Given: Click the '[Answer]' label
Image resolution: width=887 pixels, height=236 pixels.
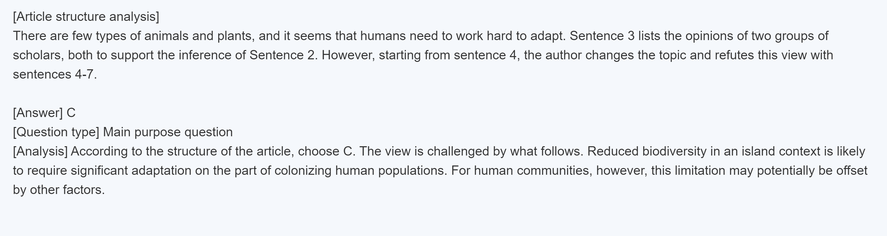Looking at the screenshot, I should pos(38,113).
